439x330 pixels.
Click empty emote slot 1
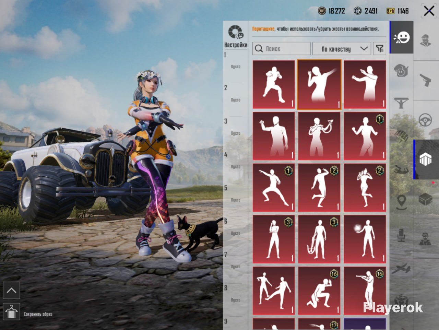click(236, 67)
